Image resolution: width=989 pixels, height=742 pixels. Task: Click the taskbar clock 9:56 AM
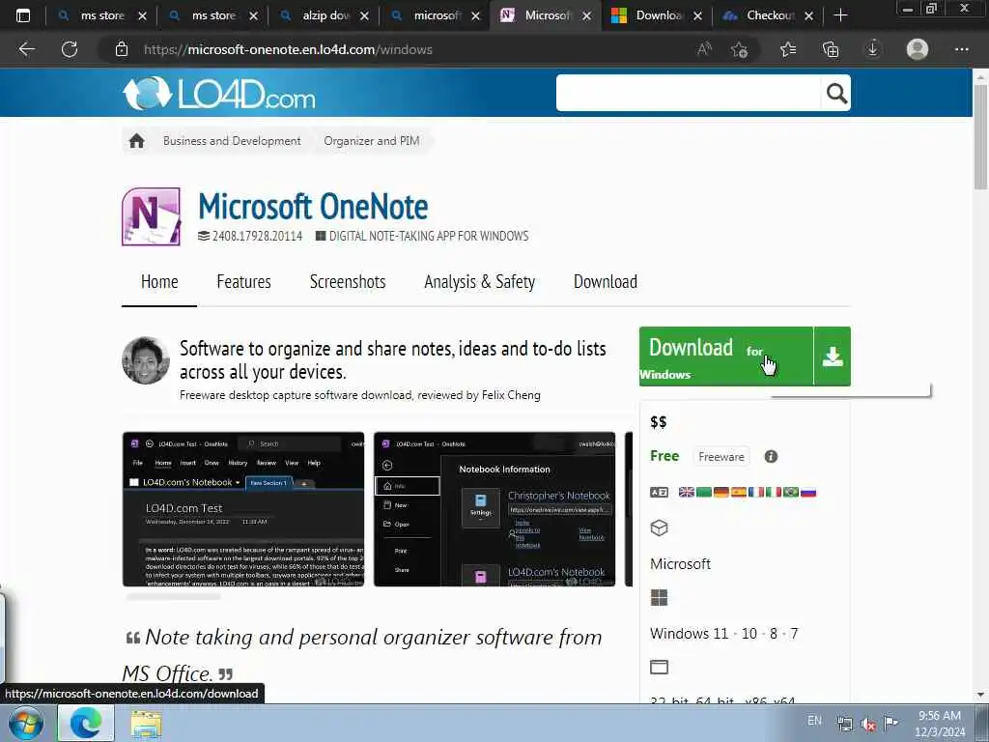coord(939,716)
